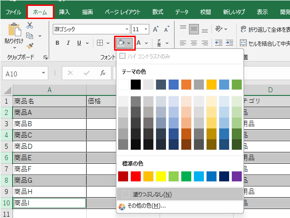Expand the font size 11 dropdown

[x=146, y=29]
